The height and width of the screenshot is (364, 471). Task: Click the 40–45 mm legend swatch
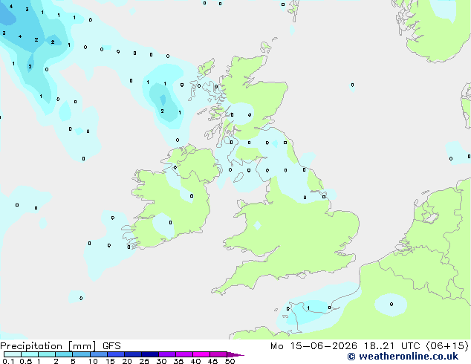(x=201, y=354)
